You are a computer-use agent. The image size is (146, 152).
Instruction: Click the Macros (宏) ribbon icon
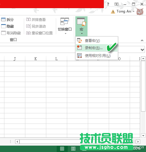(81, 22)
